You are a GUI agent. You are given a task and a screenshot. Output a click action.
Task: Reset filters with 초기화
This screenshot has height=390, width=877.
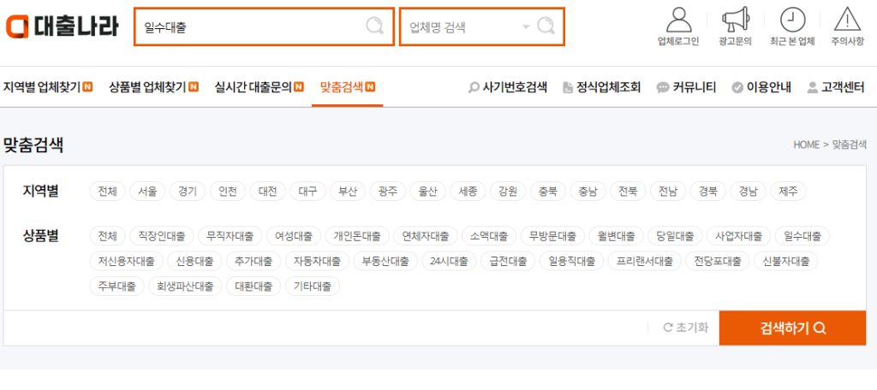click(686, 328)
